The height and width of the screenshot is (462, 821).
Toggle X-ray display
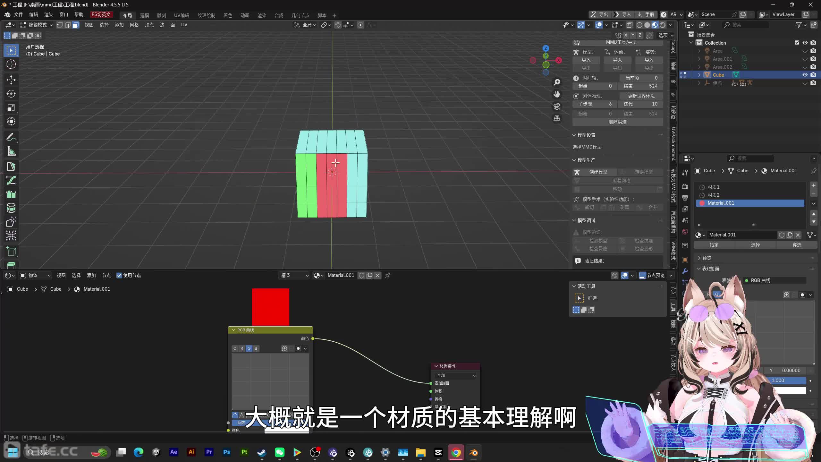coord(629,25)
